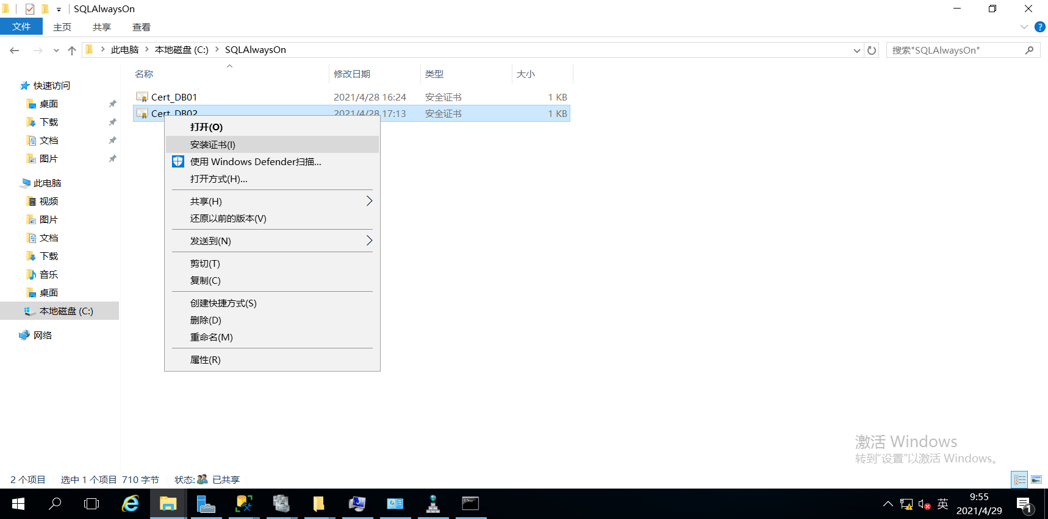Open the Windows Start menu
1048x519 pixels.
coord(18,504)
